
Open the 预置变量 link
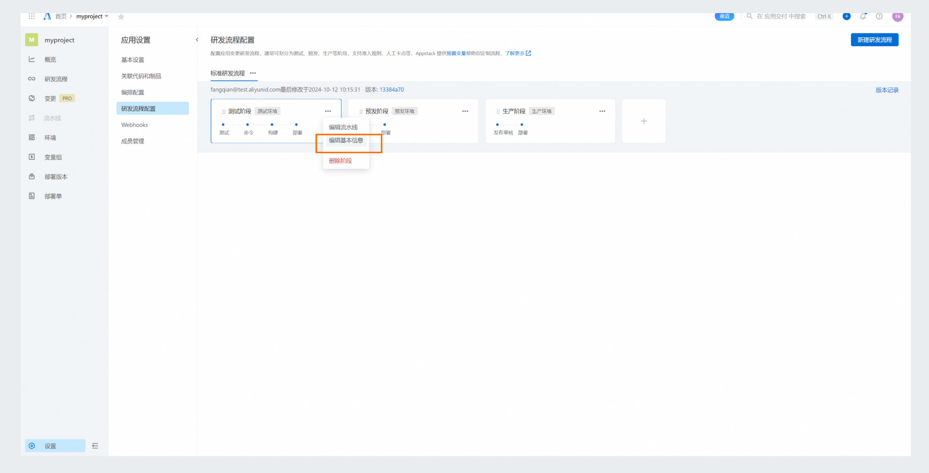(x=456, y=53)
